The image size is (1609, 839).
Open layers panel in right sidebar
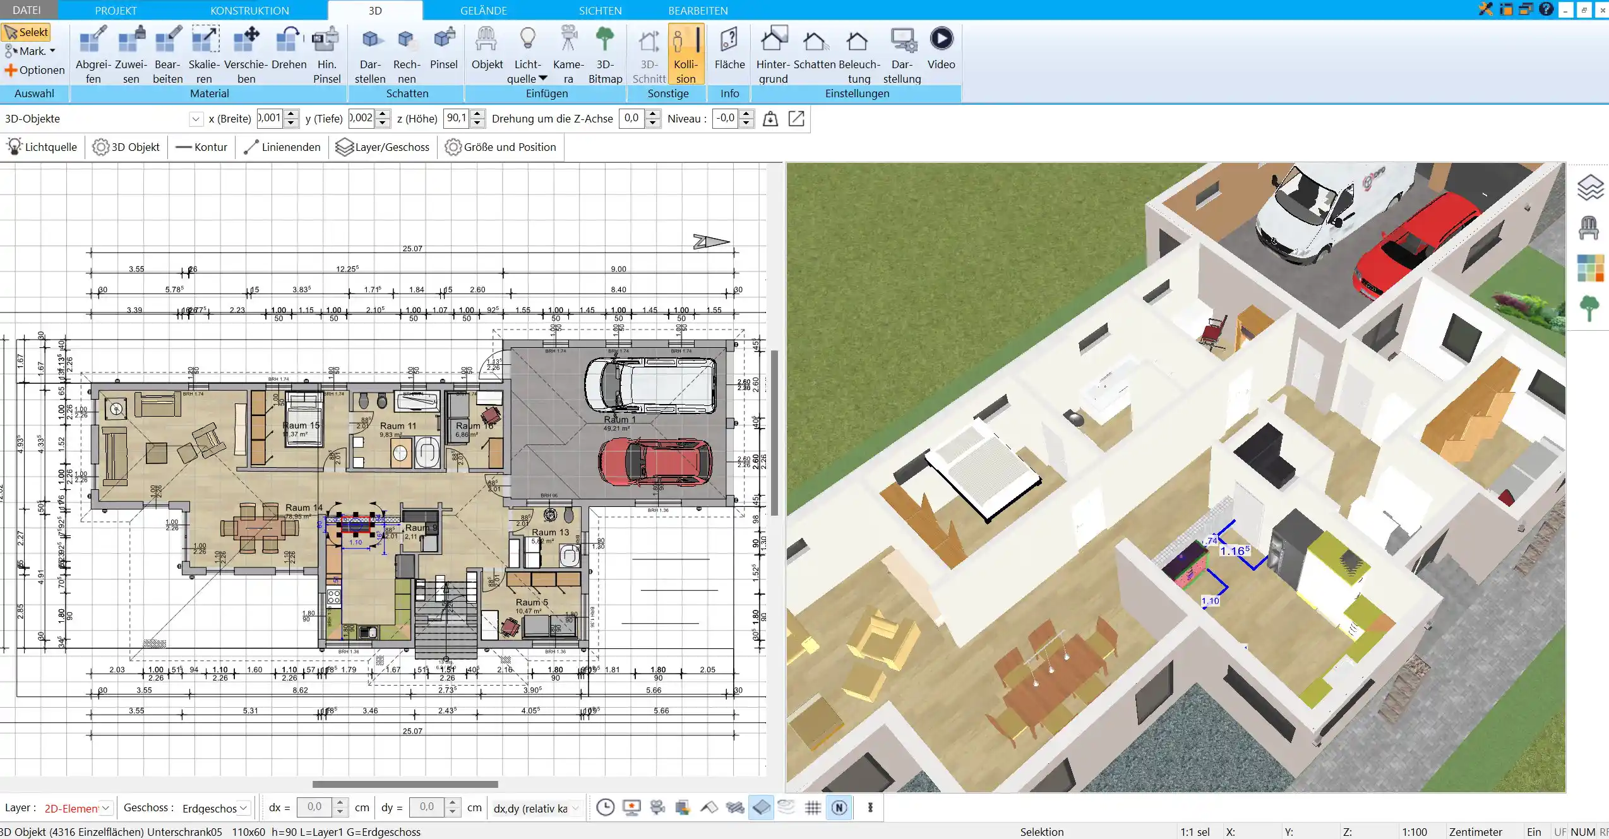(x=1589, y=187)
